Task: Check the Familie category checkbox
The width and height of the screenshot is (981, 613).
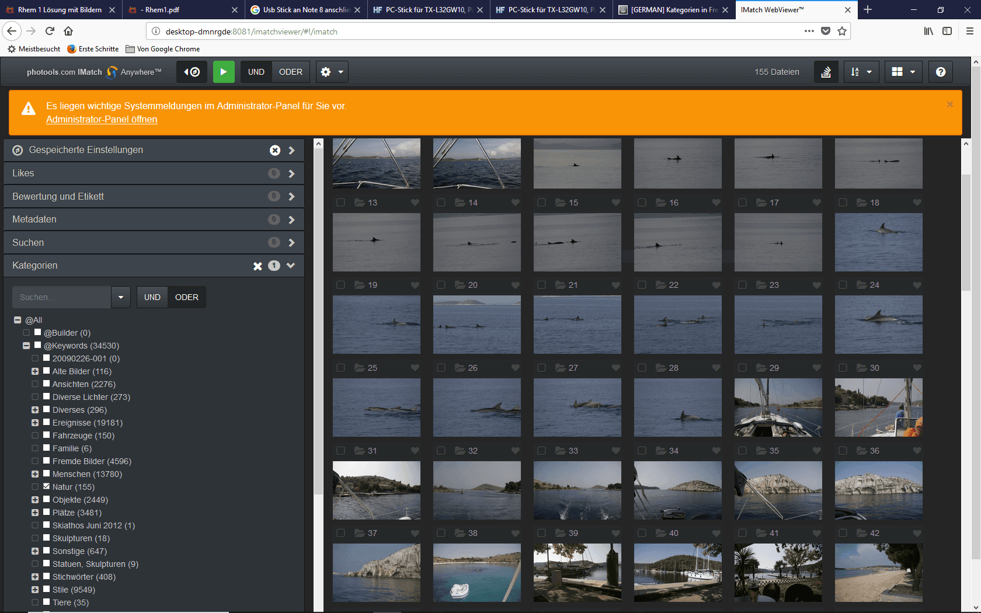Action: tap(47, 448)
